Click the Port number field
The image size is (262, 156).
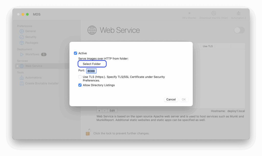(91, 71)
